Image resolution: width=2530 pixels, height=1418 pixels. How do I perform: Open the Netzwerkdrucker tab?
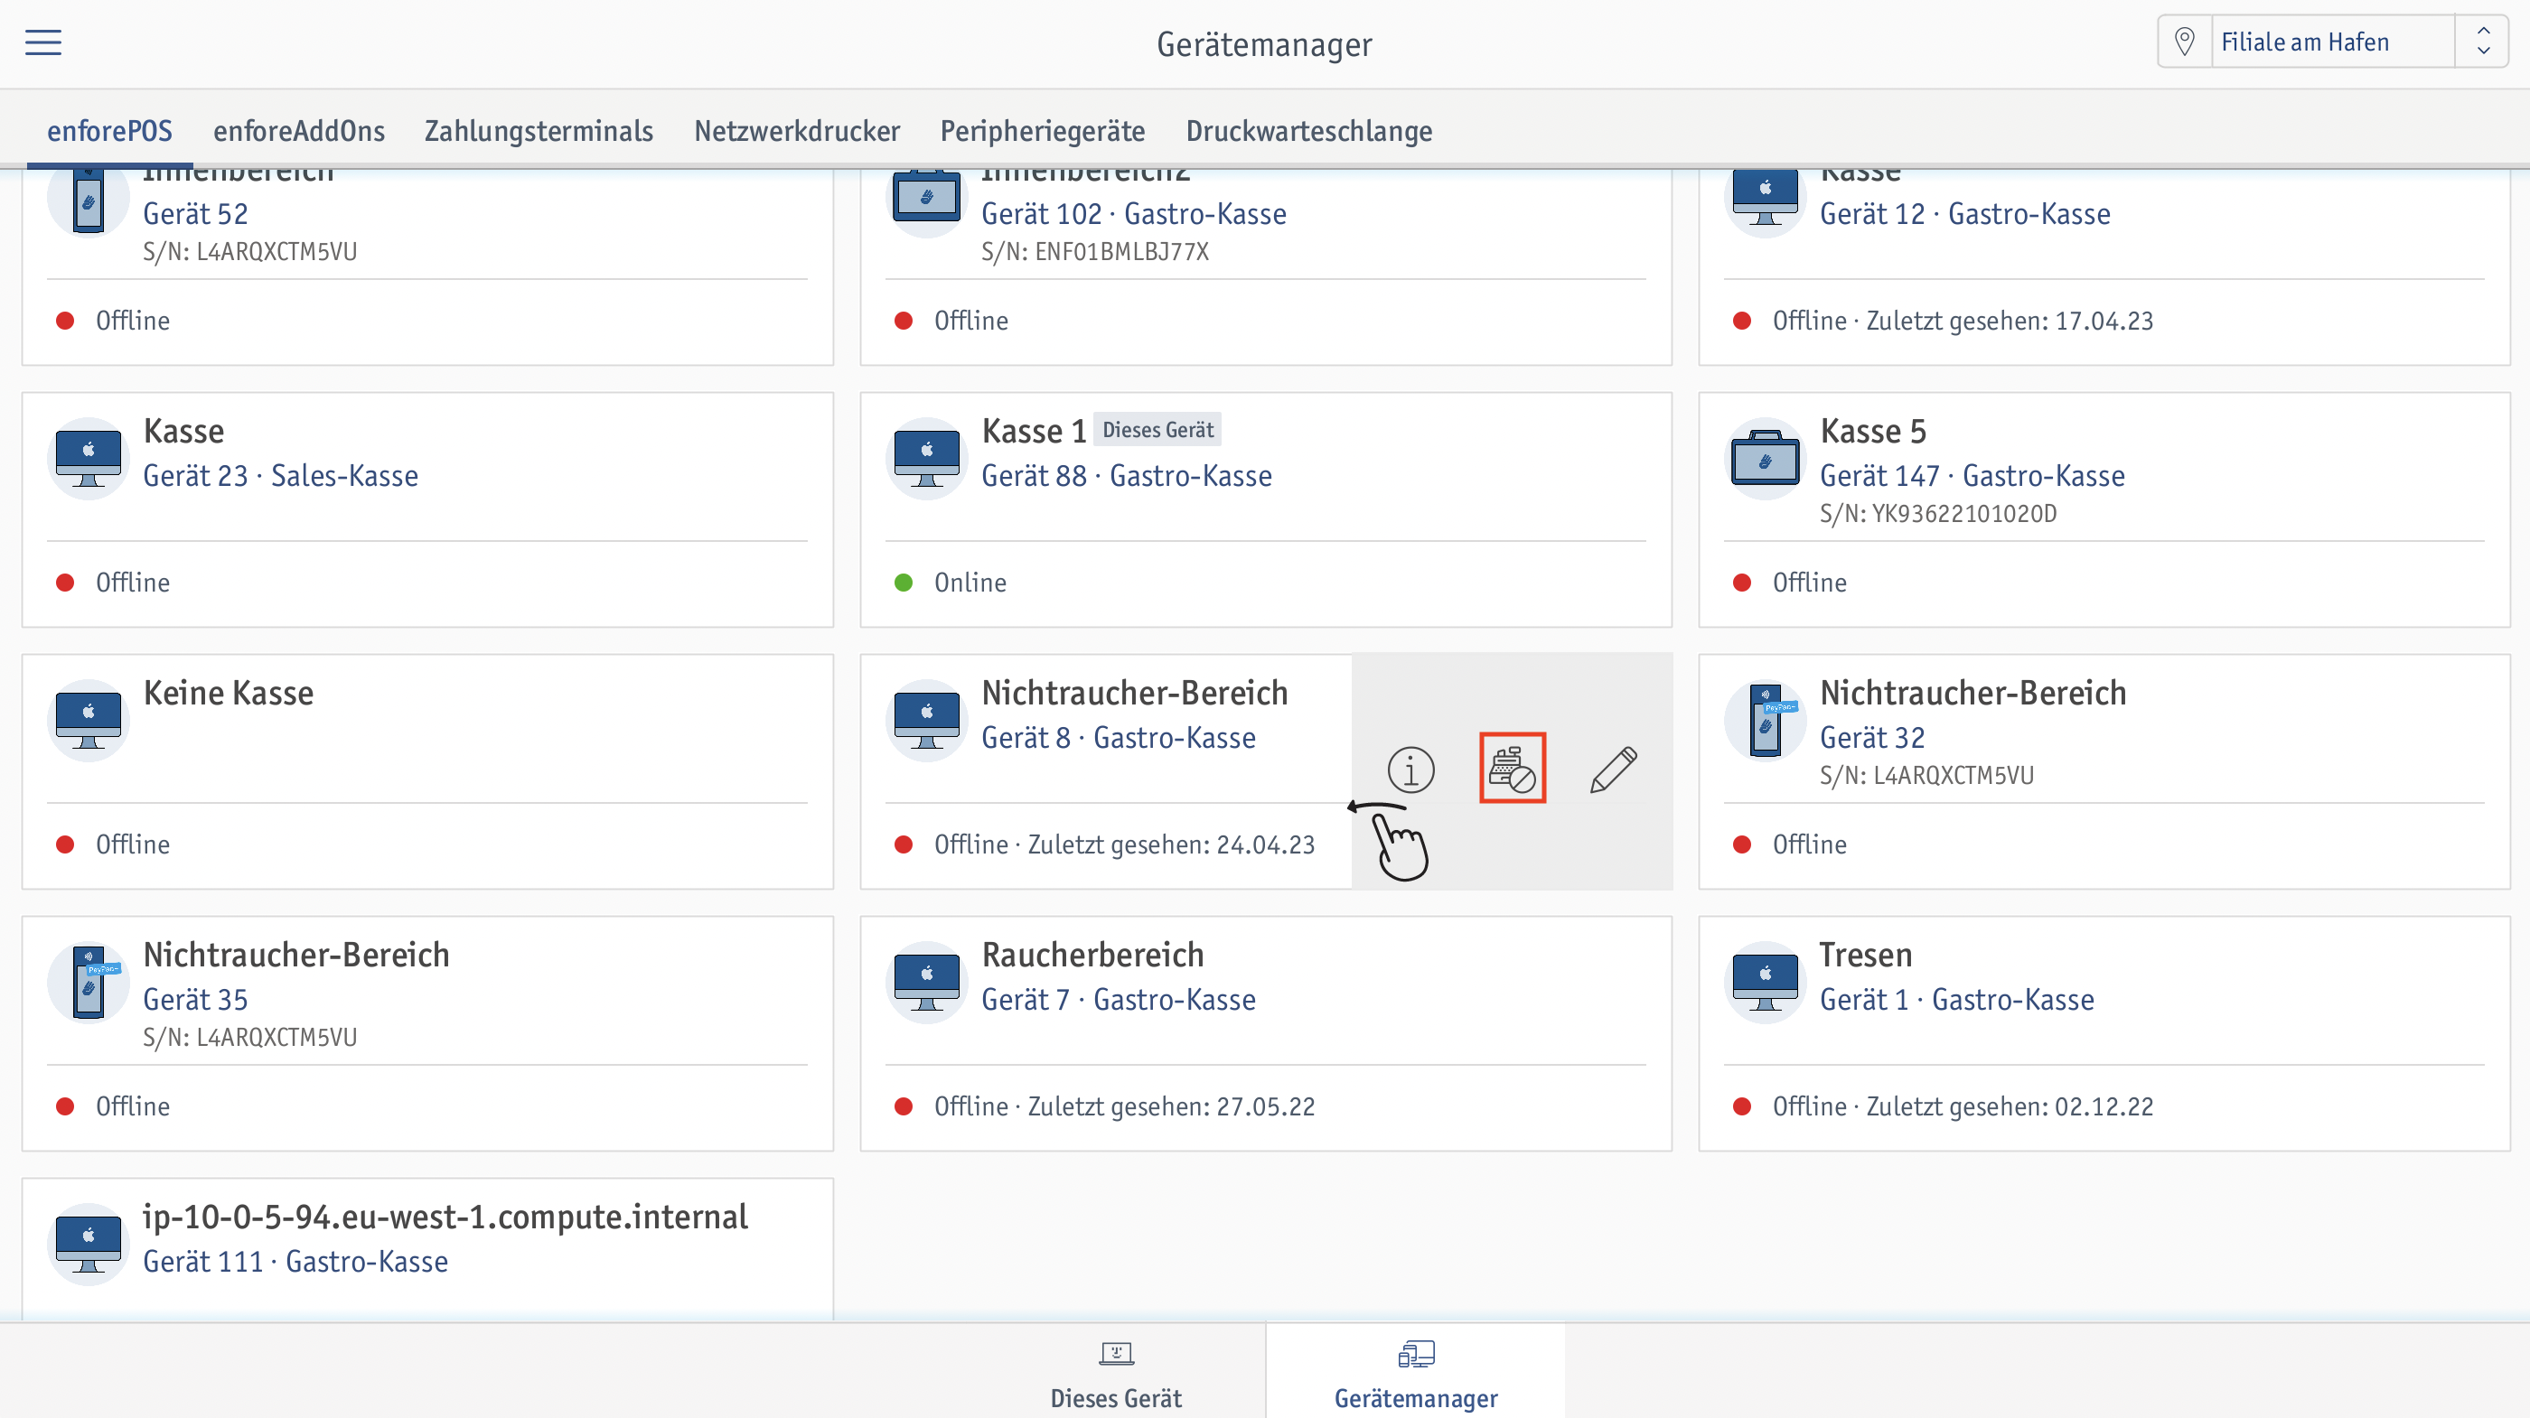coord(797,131)
